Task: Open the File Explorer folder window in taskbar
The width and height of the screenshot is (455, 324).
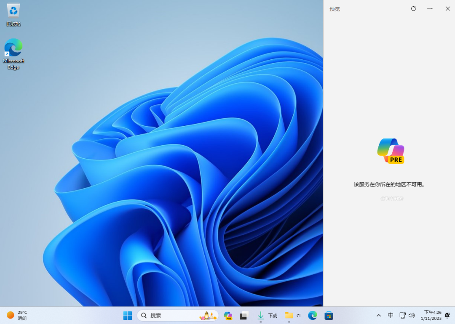Action: click(292, 316)
